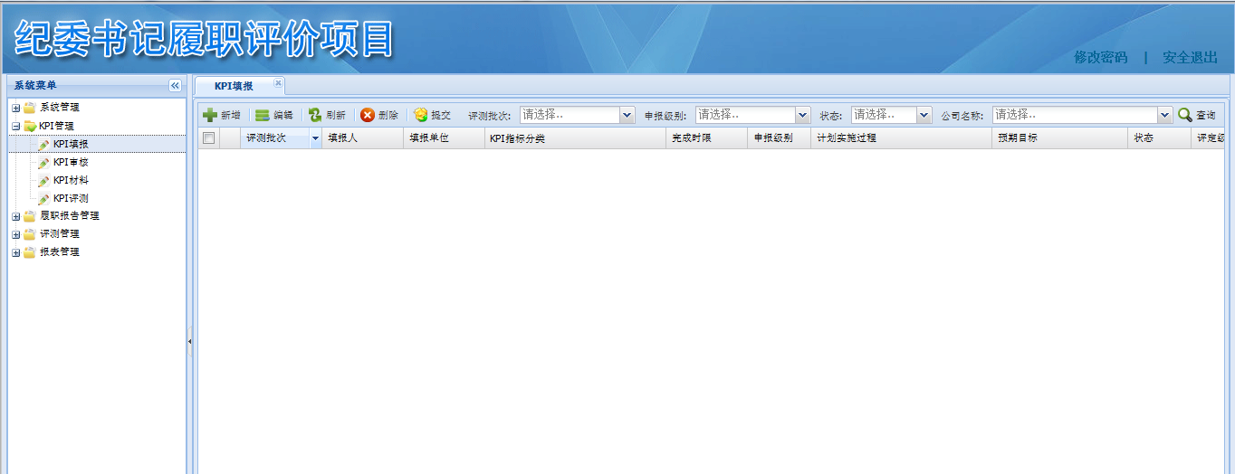1235x474 pixels.
Task: Open the 公司名称 dropdown arrow
Action: (1165, 115)
